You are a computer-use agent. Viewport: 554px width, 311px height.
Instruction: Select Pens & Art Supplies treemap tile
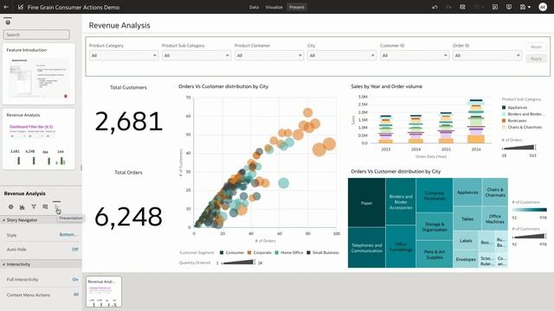point(435,254)
